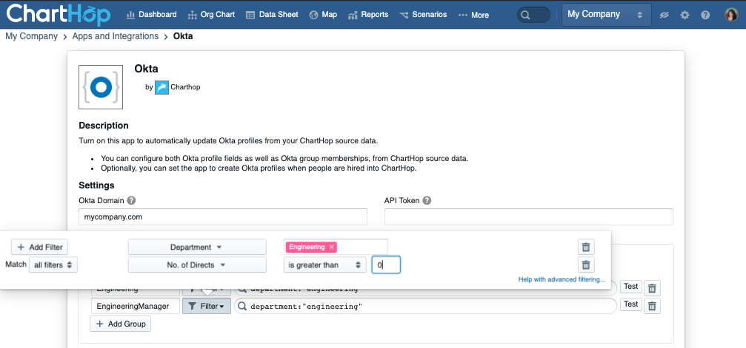The image size is (746, 348).
Task: Open the Org Chart view
Action: click(x=211, y=15)
